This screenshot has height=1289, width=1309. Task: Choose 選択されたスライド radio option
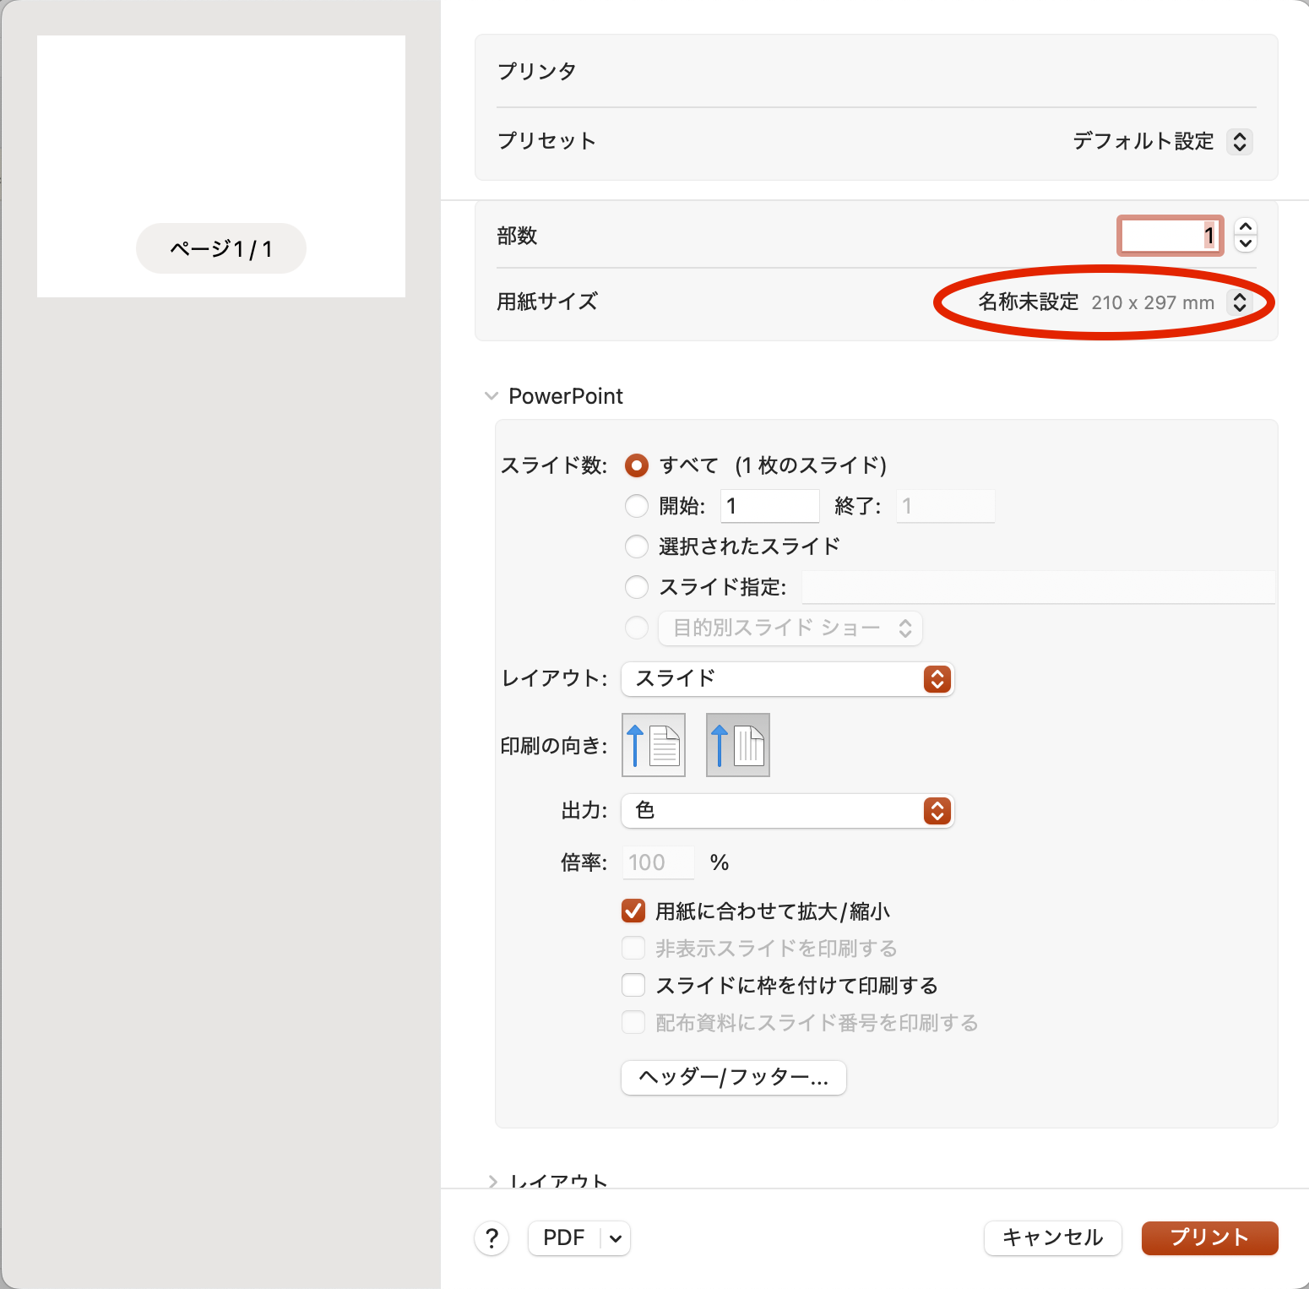tap(637, 547)
